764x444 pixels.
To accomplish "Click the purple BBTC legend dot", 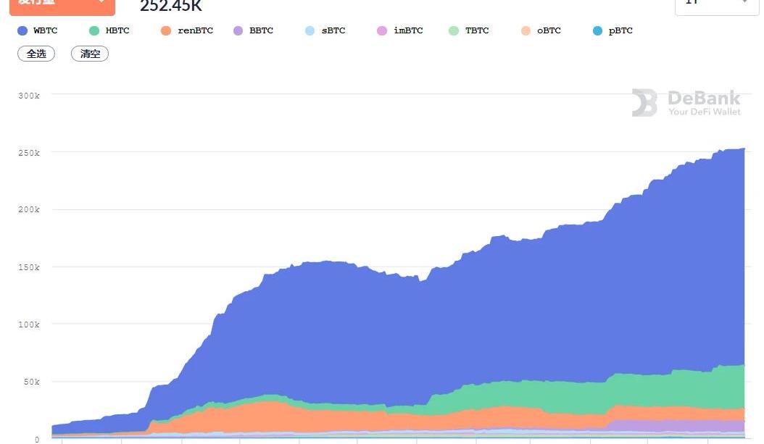I will (x=238, y=31).
